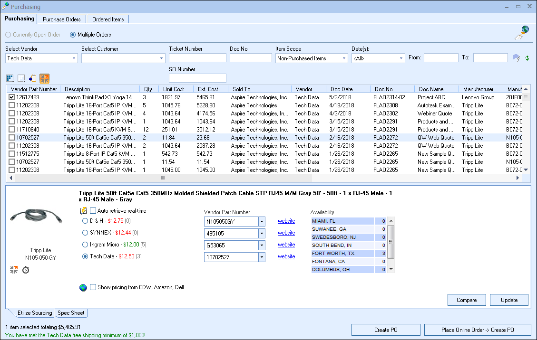
Task: Choose the Ingram Micro vendor option
Action: [x=85, y=245]
